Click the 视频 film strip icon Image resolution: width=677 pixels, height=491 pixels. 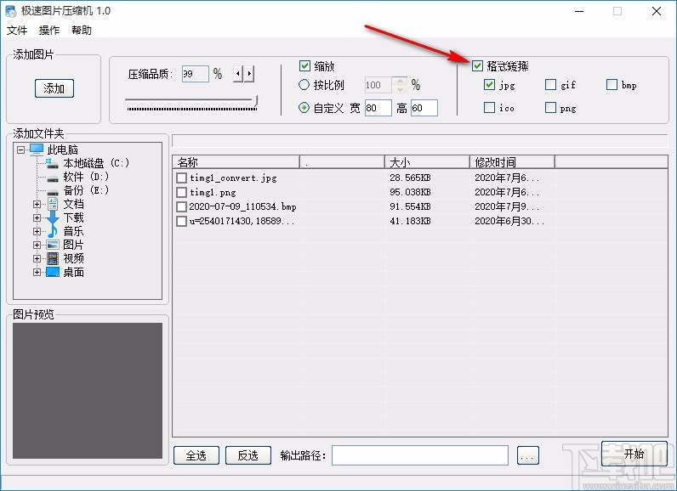(52, 258)
